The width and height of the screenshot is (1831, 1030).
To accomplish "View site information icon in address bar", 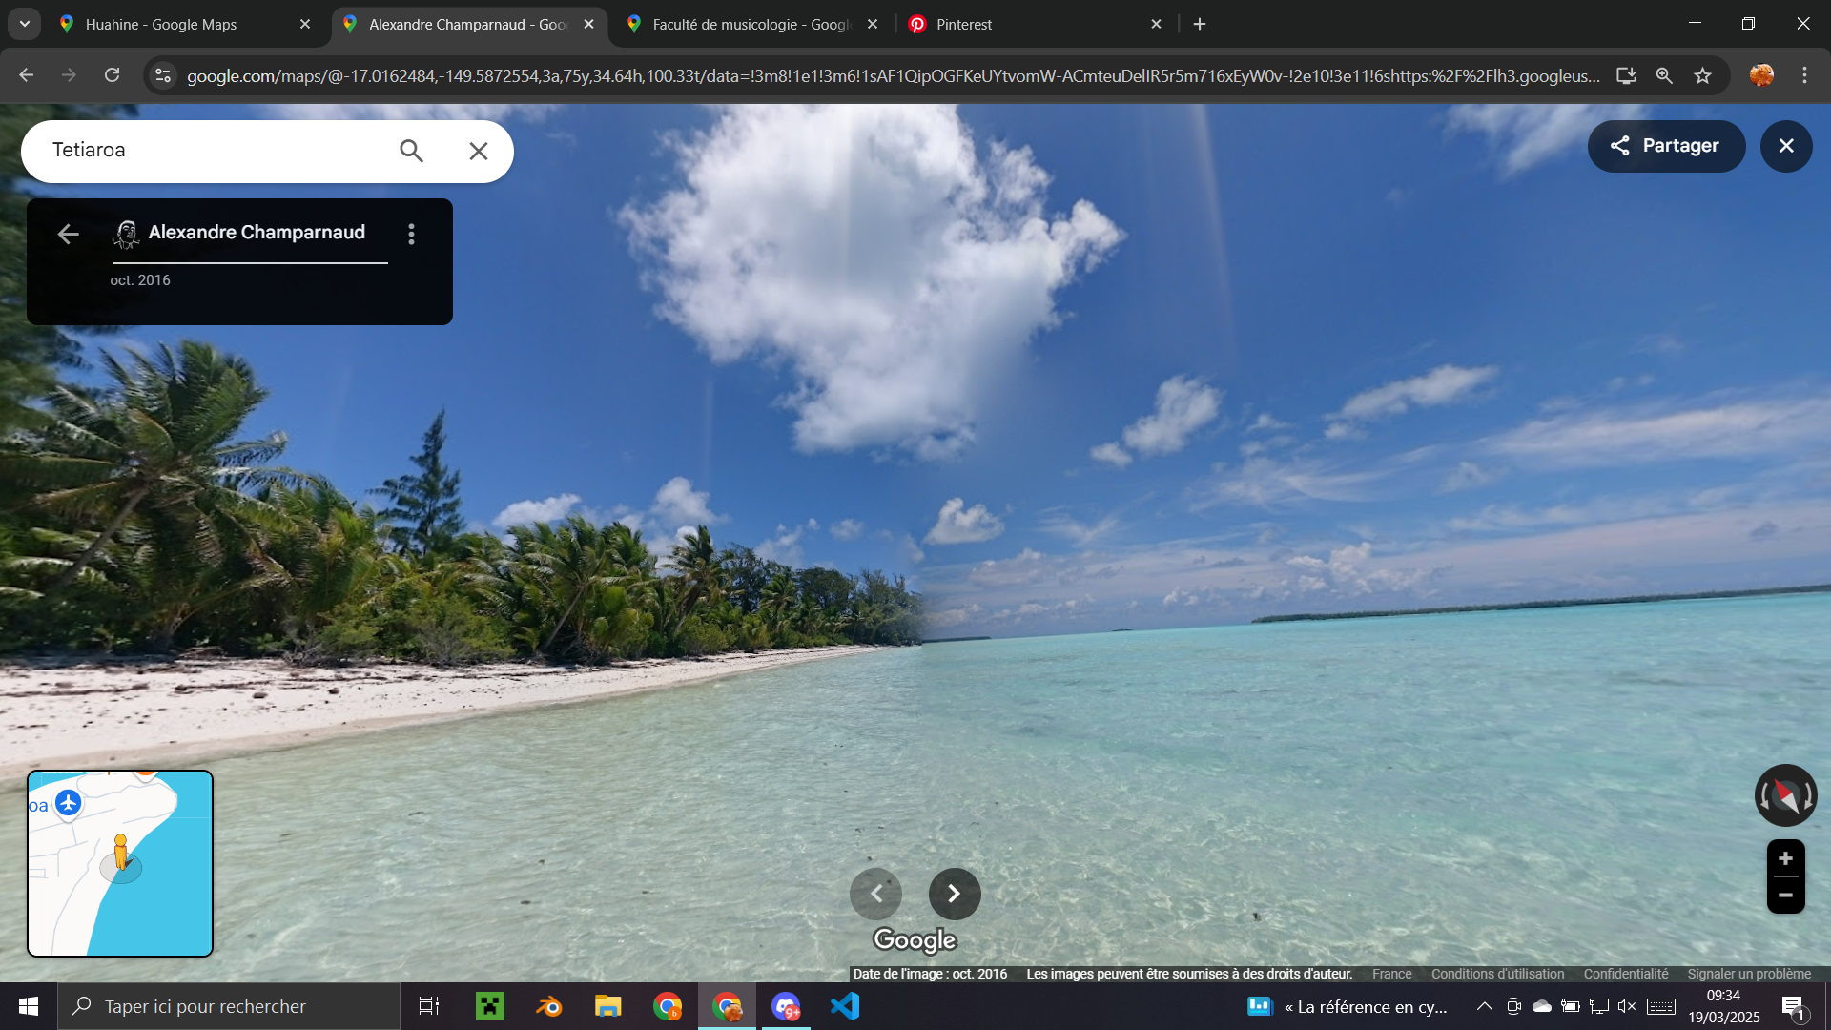I will 163,75.
